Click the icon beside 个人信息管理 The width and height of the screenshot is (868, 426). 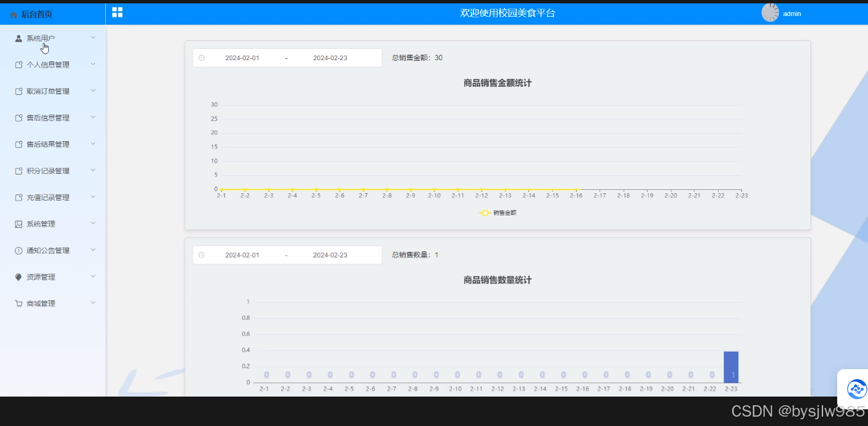(x=19, y=65)
